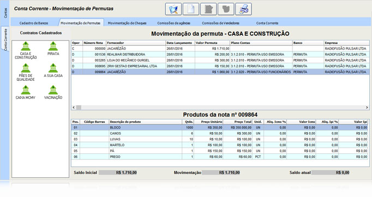The height and width of the screenshot is (197, 372).
Task: Open the Comissões de agências tab
Action: [174, 23]
